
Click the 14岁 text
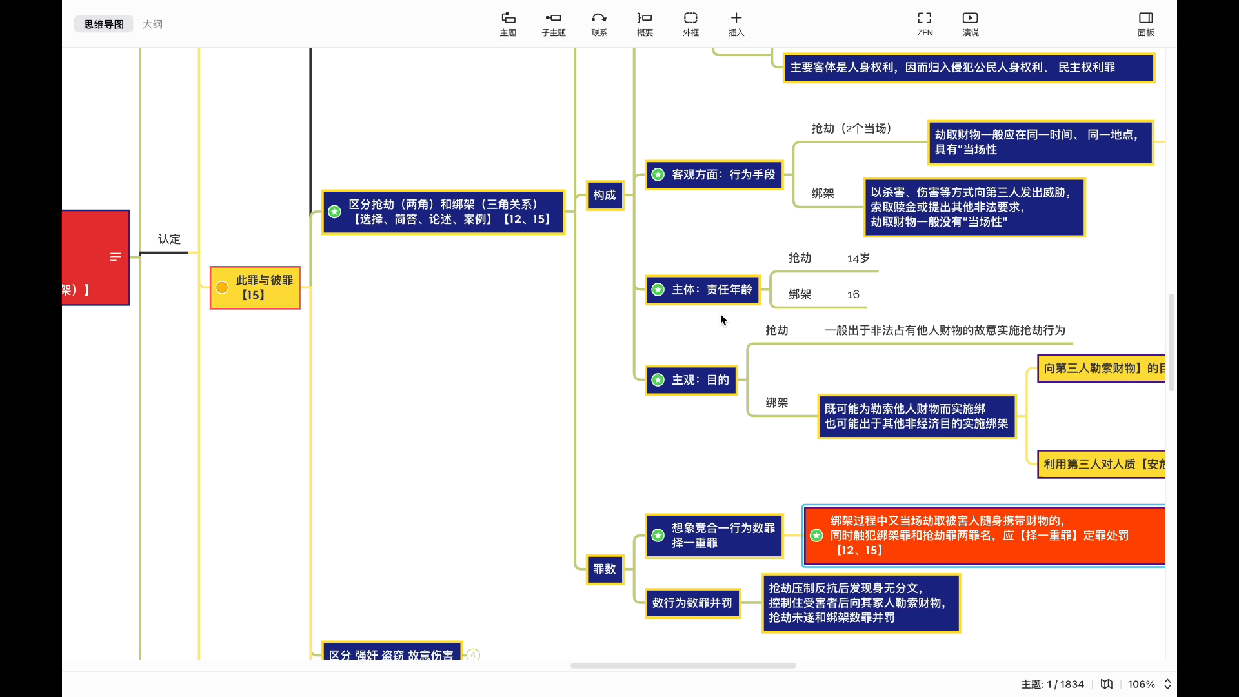[858, 258]
